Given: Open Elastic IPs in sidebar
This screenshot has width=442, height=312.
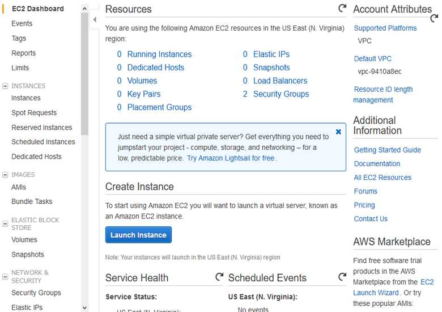Looking at the screenshot, I should point(27,307).
